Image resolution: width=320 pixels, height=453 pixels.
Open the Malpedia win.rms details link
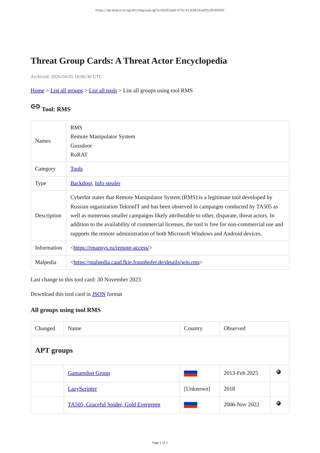click(136, 262)
